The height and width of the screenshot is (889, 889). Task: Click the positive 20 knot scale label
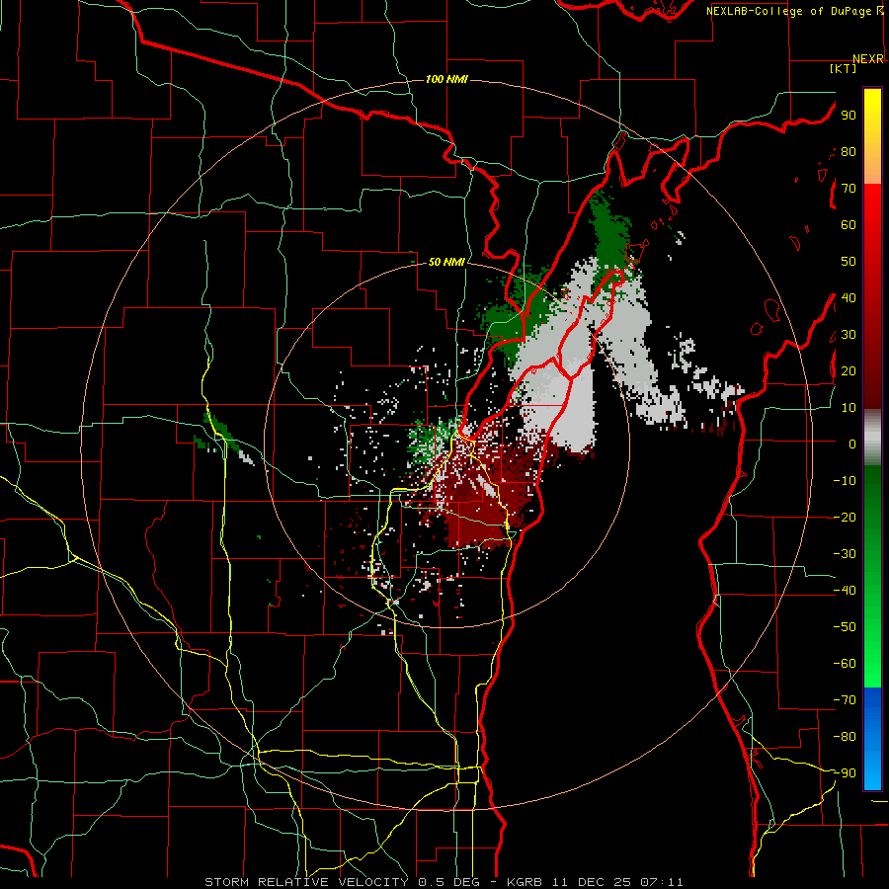[849, 370]
